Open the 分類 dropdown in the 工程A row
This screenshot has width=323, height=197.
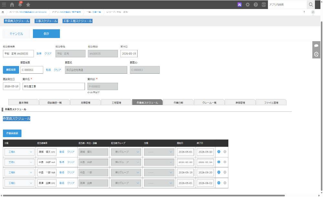pos(159,152)
